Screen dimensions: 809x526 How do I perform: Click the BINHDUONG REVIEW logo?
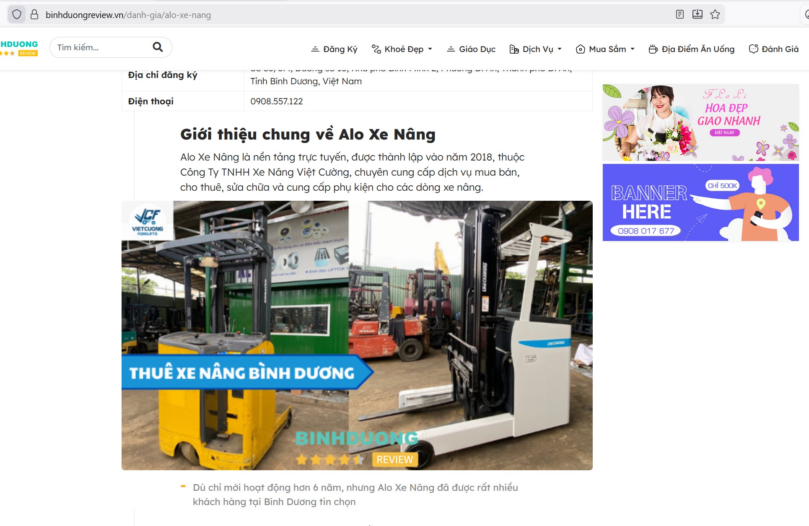coord(19,47)
